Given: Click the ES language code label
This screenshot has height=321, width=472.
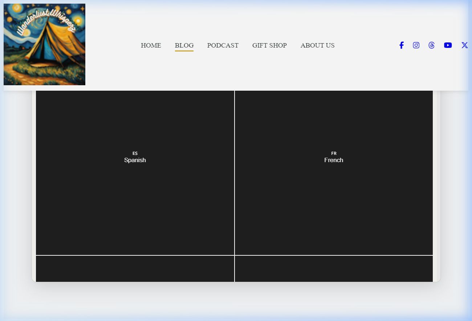Looking at the screenshot, I should point(135,153).
